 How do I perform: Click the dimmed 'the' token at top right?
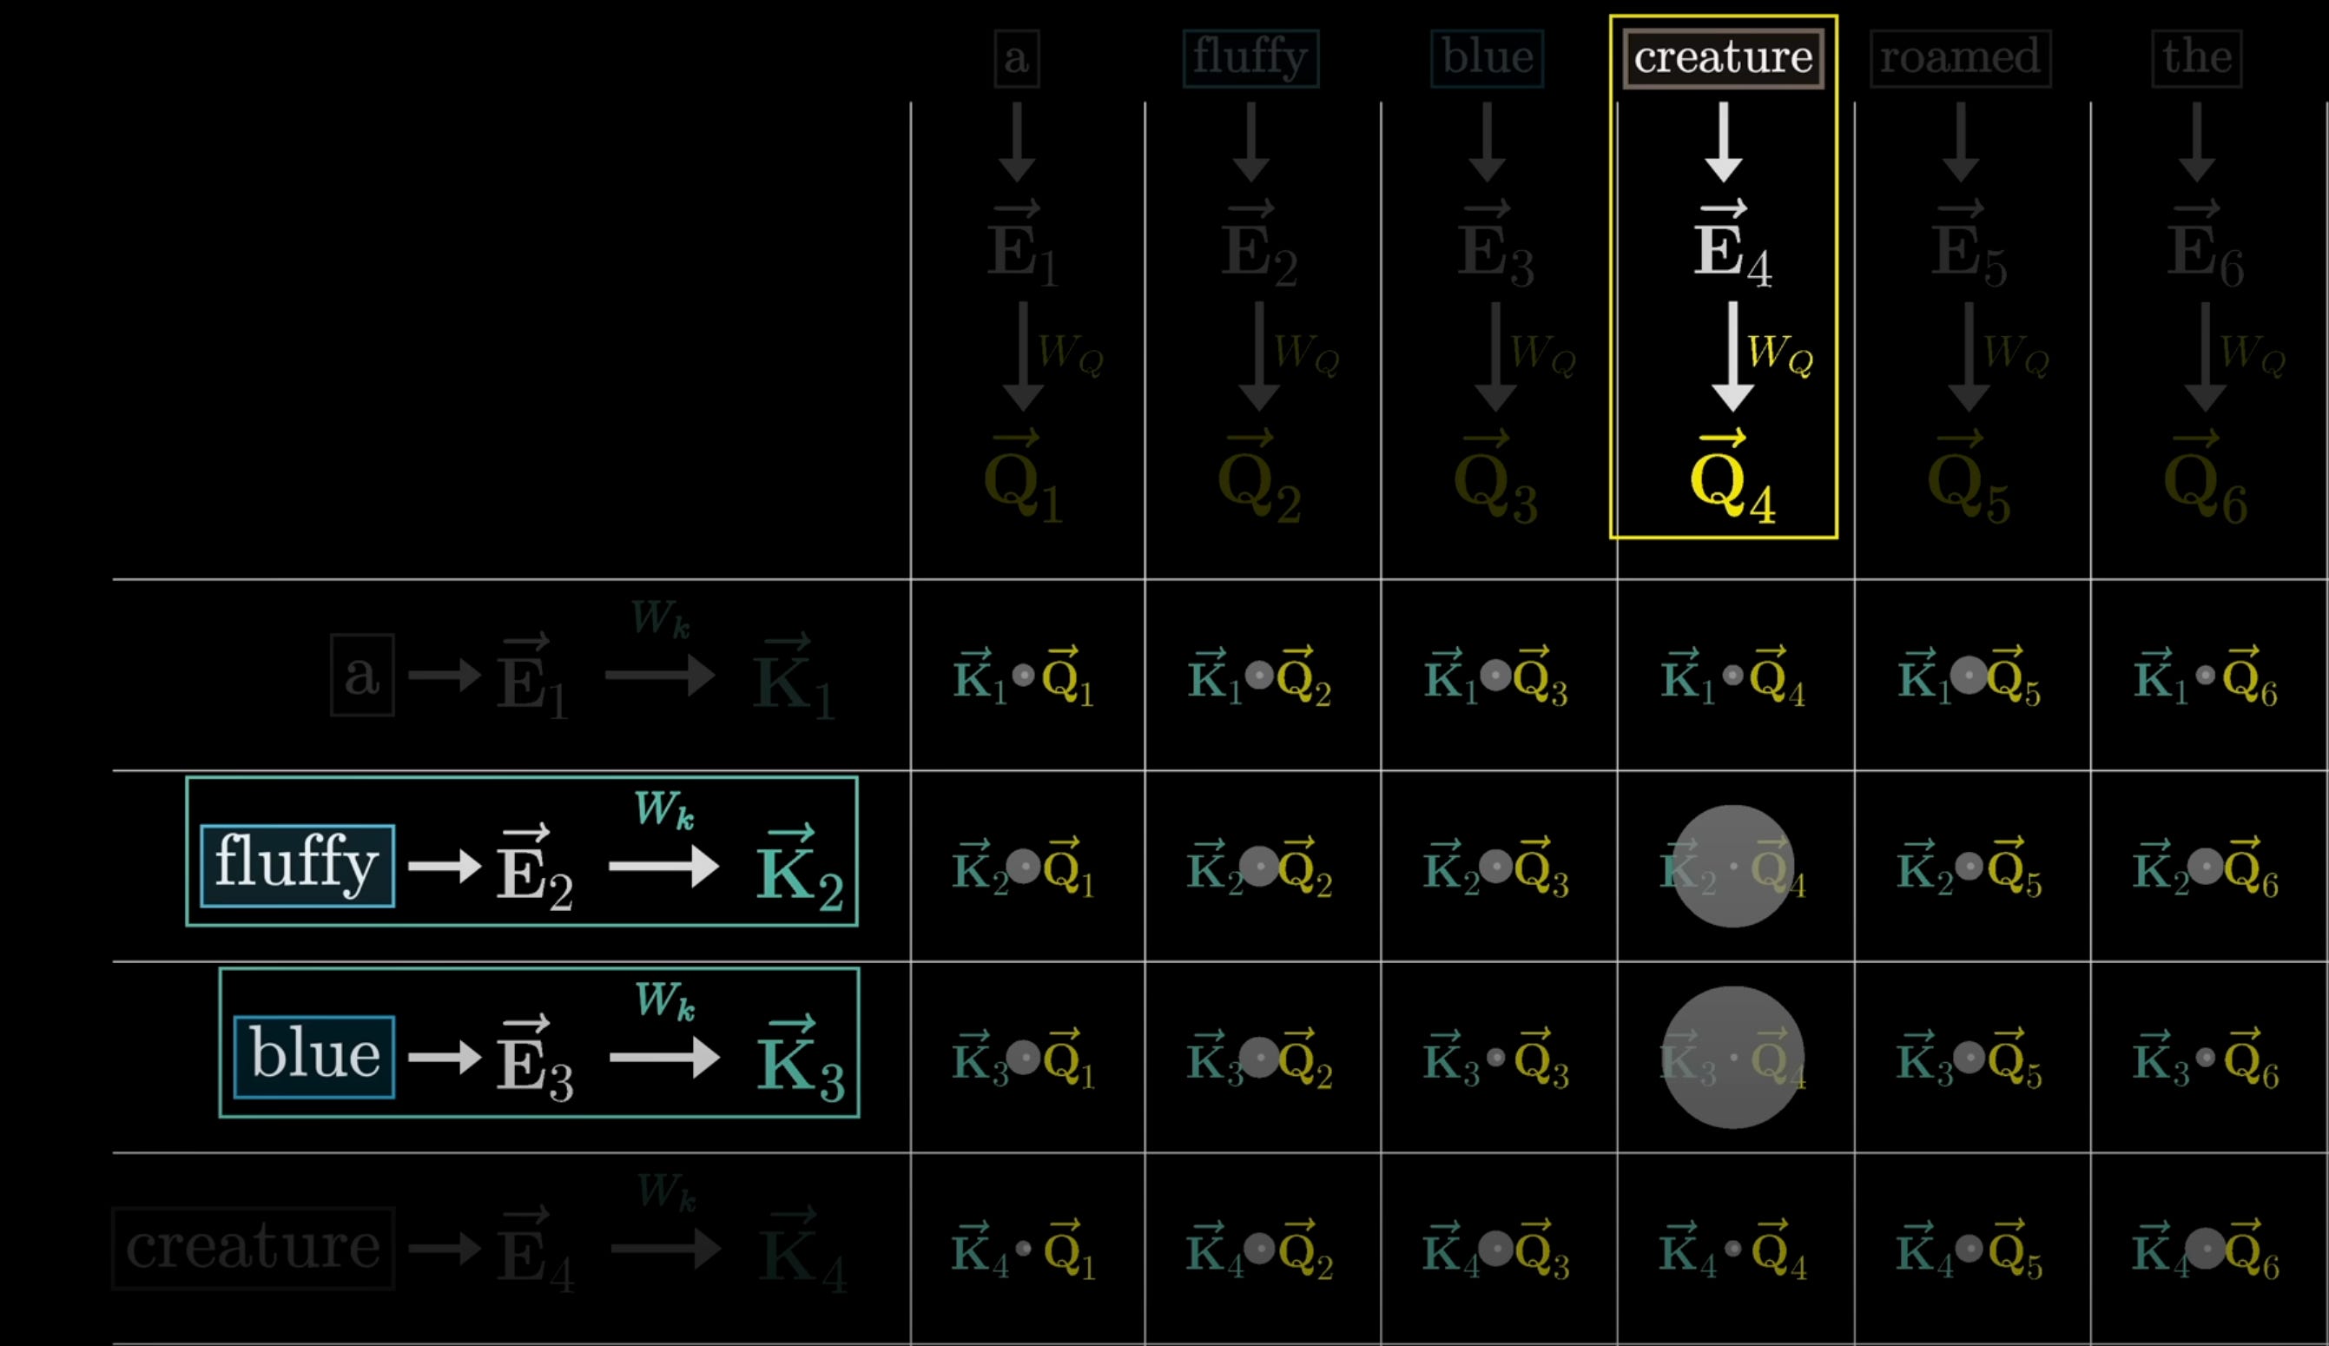2196,58
